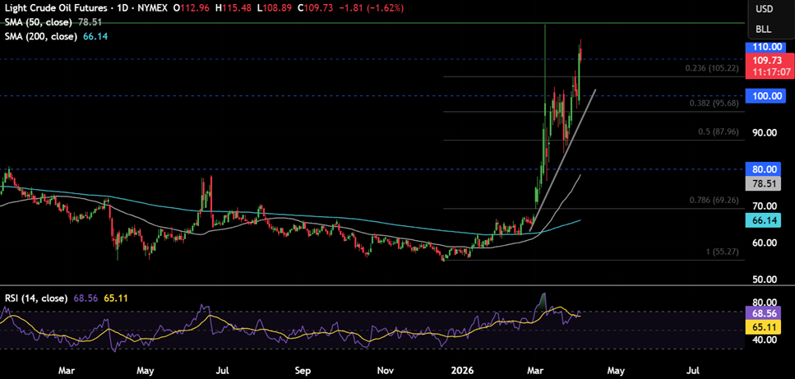795x379 pixels.
Task: Click the purple 68.56 RSI value label
Action: [x=762, y=313]
